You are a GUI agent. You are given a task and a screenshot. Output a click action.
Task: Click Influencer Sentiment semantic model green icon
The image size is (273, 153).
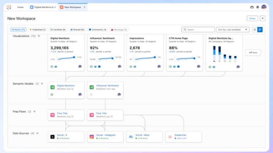pyautogui.click(x=92, y=87)
